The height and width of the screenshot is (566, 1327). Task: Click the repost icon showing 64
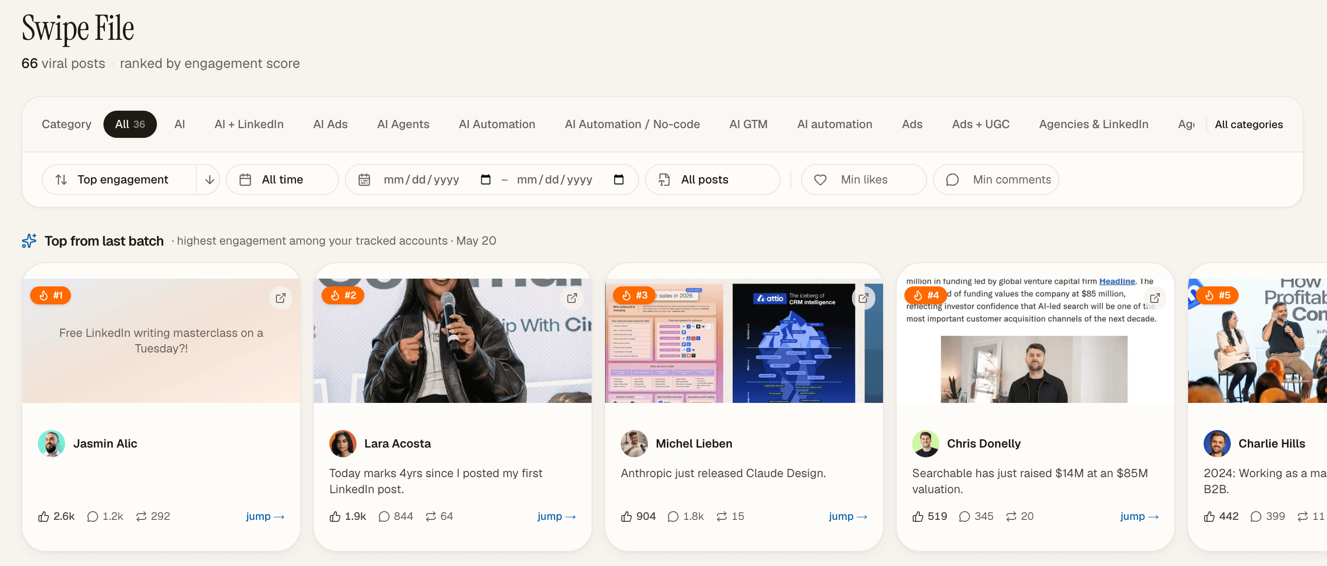coord(431,516)
